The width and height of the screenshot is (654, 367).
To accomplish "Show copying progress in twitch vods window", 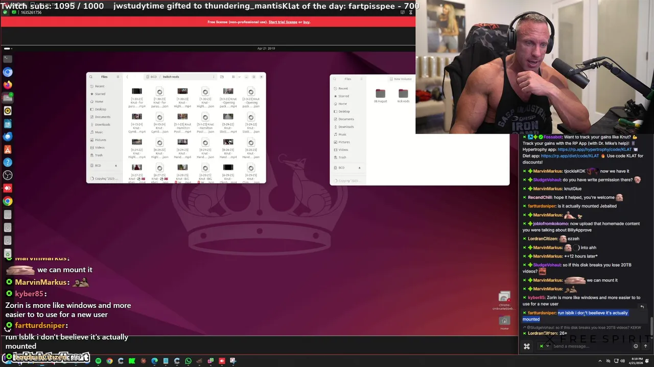I will coord(105,179).
